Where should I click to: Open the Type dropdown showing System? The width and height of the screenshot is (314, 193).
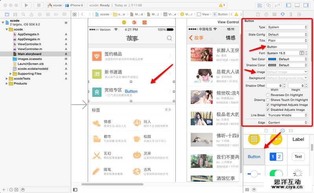[x=287, y=27]
